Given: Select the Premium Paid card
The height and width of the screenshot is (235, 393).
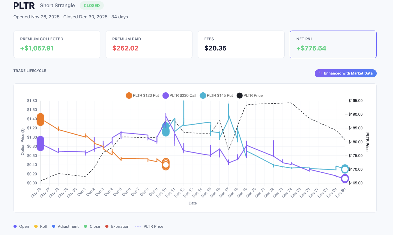Looking at the screenshot, I should (x=149, y=44).
